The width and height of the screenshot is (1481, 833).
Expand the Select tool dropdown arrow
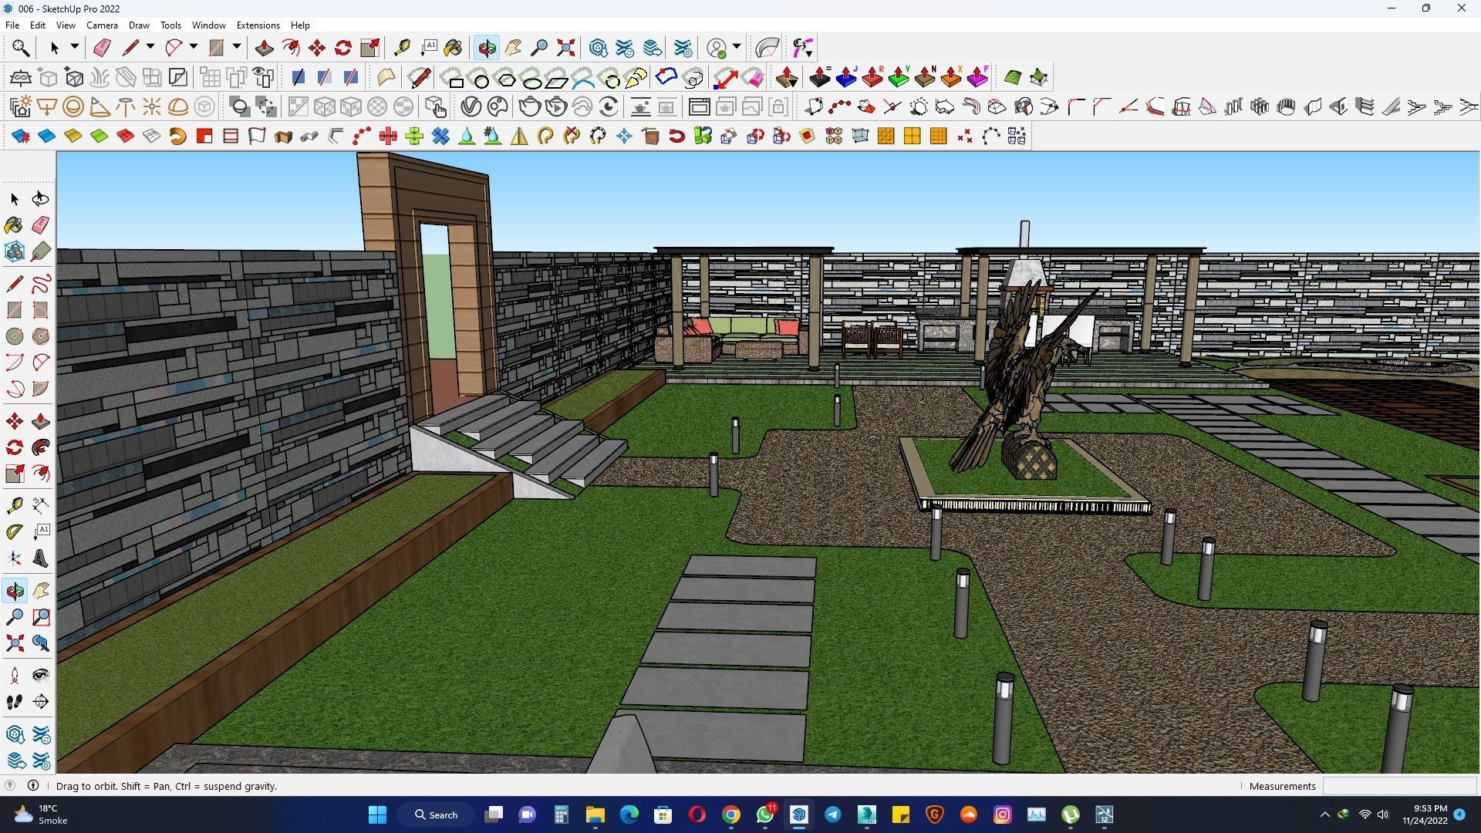click(x=75, y=47)
